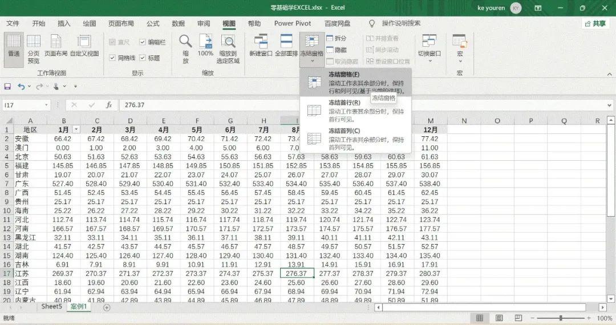Click the save icon in quick access toolbar
The width and height of the screenshot is (616, 325).
[7, 86]
